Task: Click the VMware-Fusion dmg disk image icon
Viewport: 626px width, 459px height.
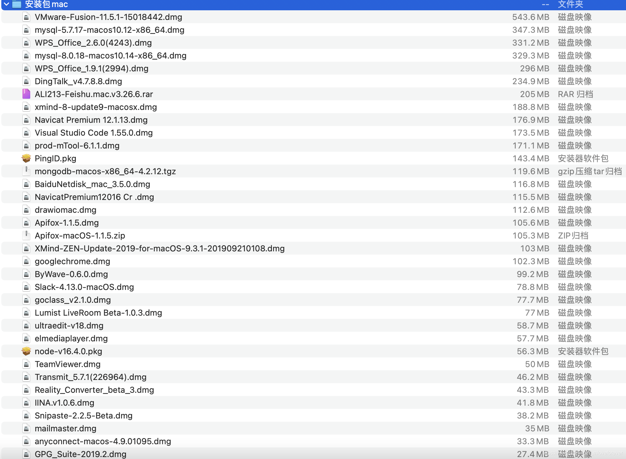Action: [x=26, y=17]
